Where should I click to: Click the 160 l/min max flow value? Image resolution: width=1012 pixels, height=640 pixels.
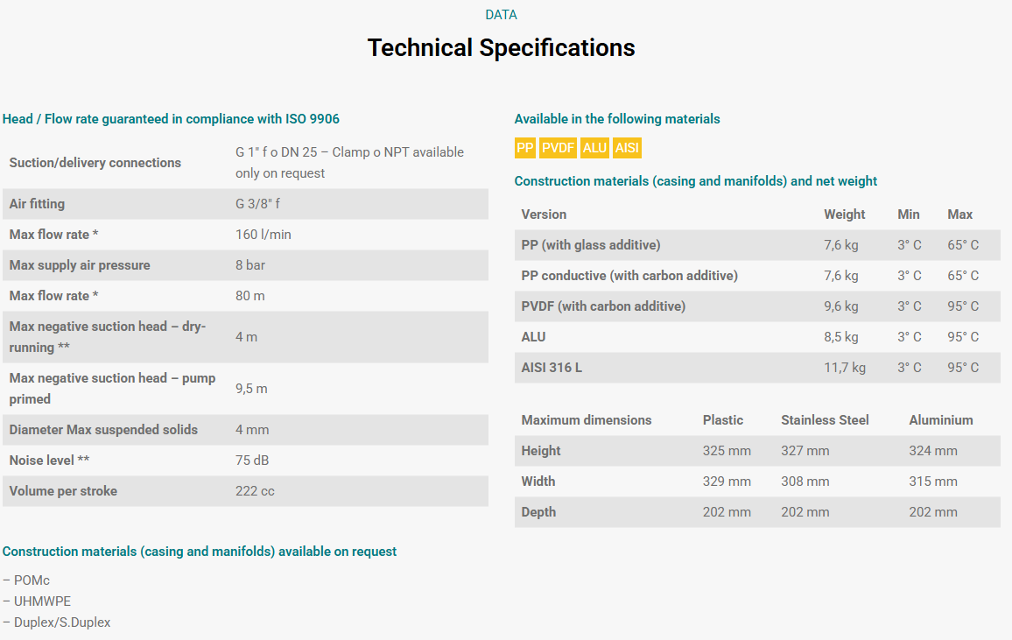click(x=264, y=234)
